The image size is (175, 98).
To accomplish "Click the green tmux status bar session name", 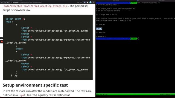I will point(102,94).
